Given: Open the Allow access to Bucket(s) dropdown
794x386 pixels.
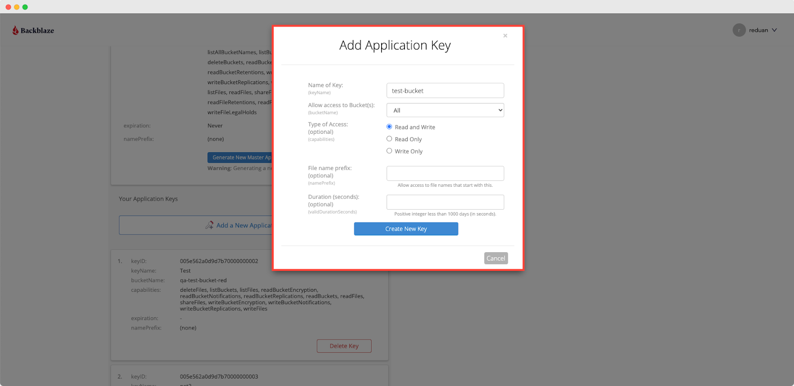Looking at the screenshot, I should coord(445,110).
